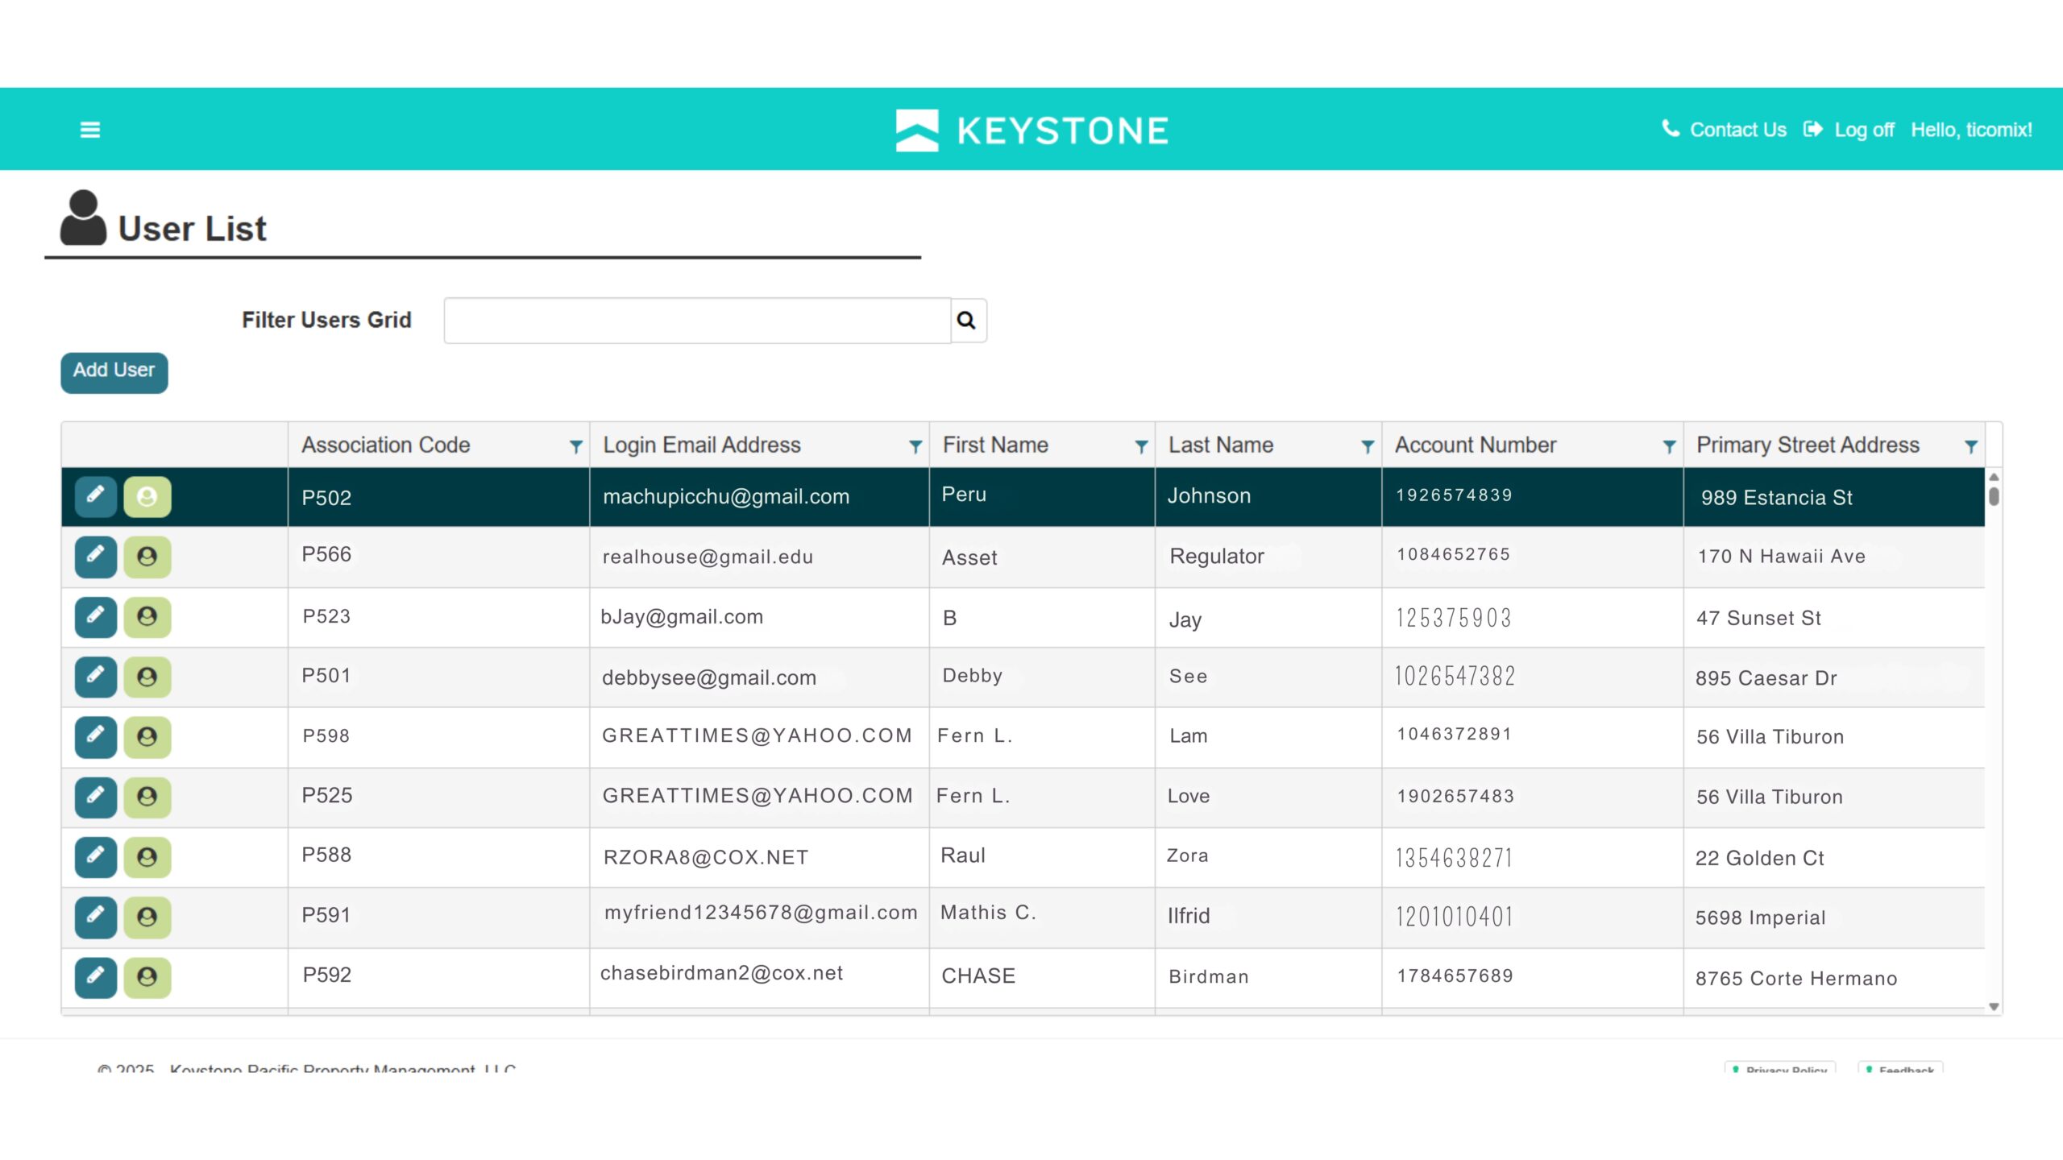Sort by Primary Street Address header
This screenshot has width=2063, height=1160.
[x=1808, y=445]
